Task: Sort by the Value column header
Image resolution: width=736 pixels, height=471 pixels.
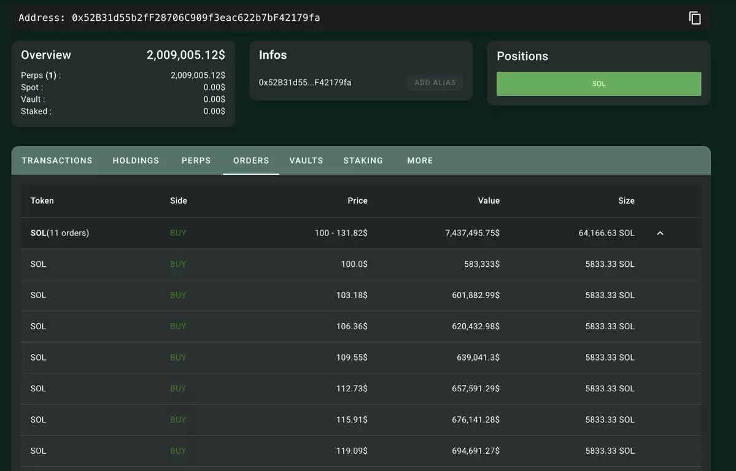Action: pos(489,201)
